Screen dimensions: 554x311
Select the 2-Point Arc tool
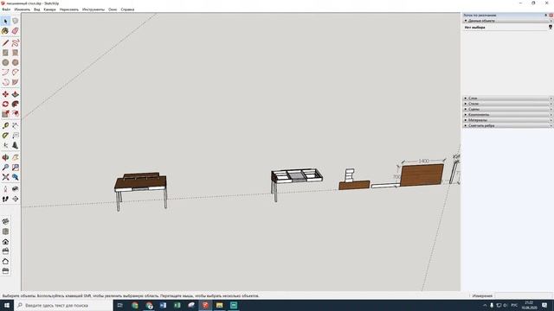(16, 73)
